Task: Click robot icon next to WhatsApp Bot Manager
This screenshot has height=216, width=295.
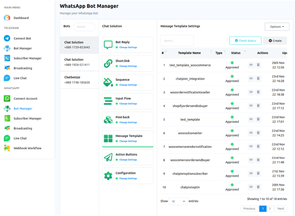Action: tap(7, 108)
